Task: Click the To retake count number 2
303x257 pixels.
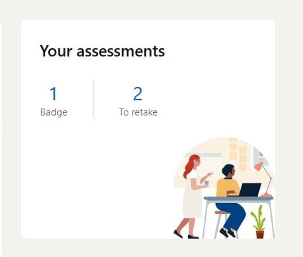Action: pos(138,93)
